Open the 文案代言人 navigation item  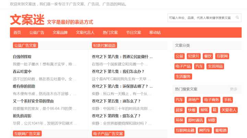85,33
